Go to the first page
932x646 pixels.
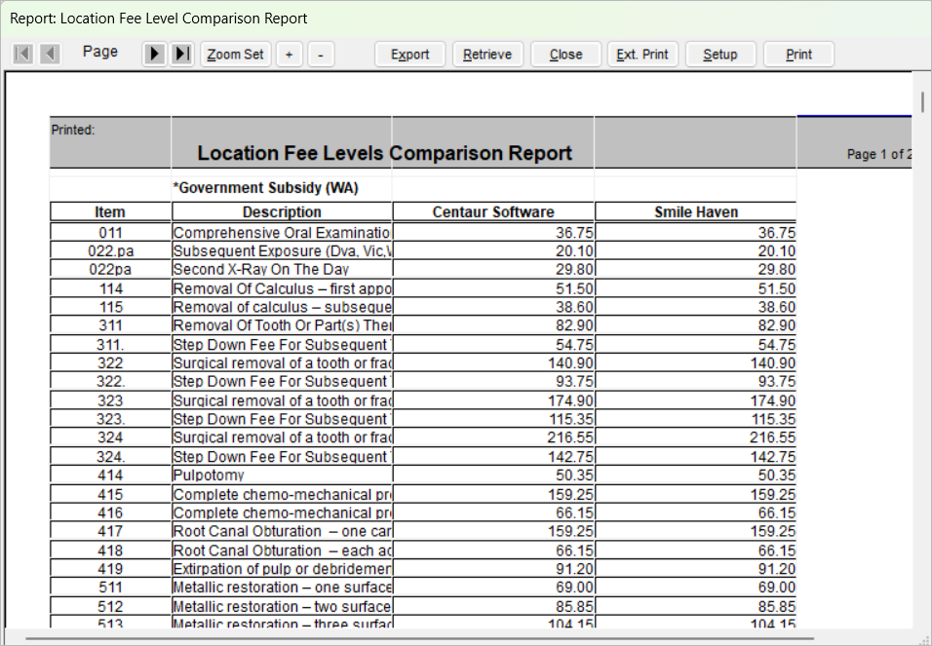22,55
